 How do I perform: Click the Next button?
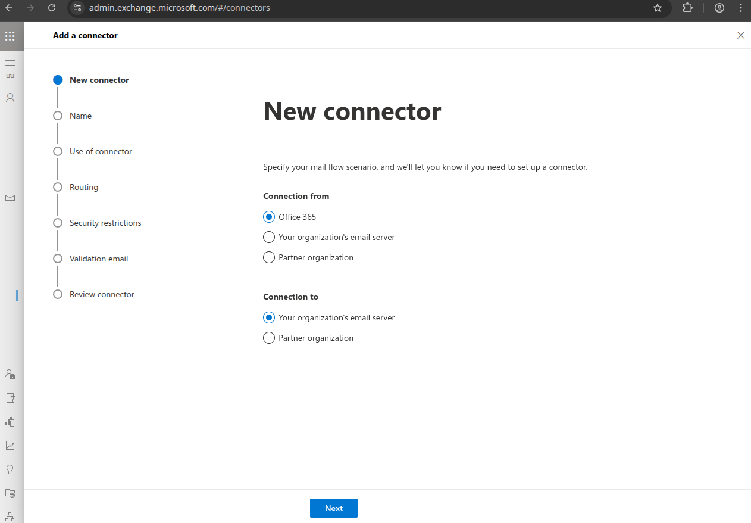(334, 508)
